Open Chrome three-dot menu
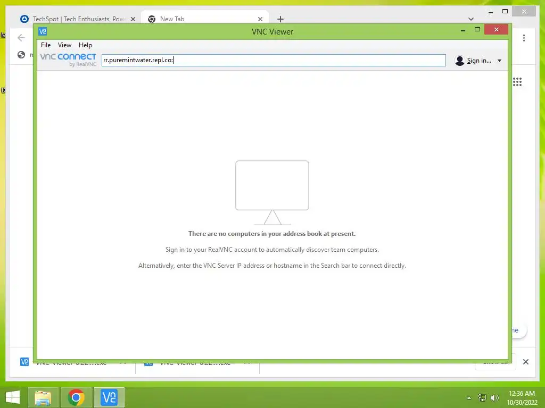Viewport: 545px width, 408px height. click(524, 38)
